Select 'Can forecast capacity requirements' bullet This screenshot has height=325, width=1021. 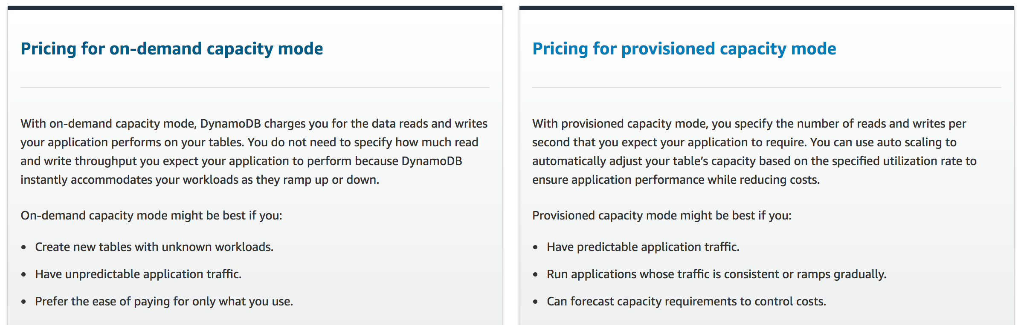coord(686,301)
